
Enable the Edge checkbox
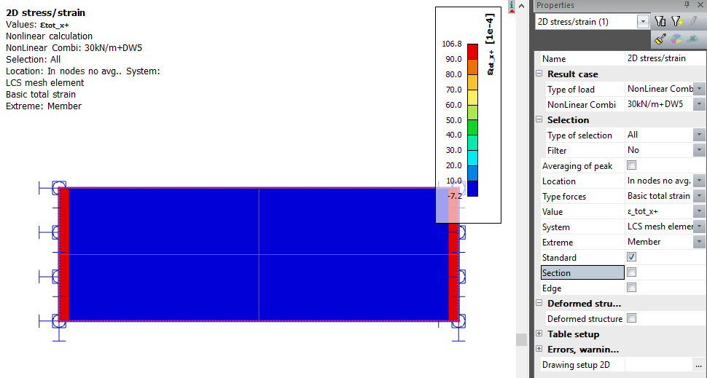pyautogui.click(x=631, y=288)
